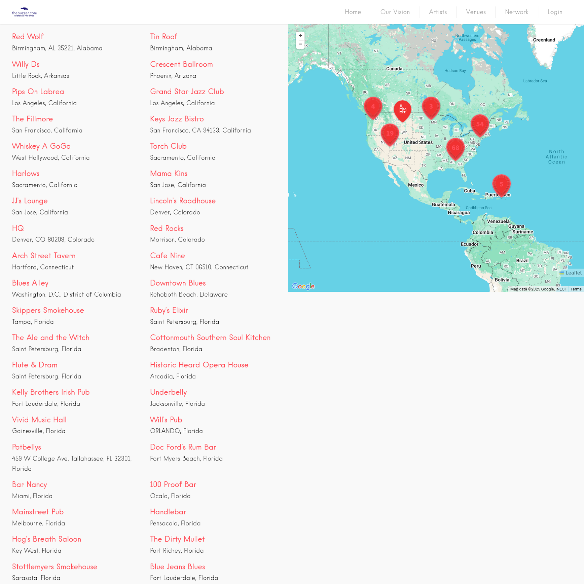Open Lincoln's Roadhouse venue
Viewport: 584px width, 584px height.
[183, 201]
